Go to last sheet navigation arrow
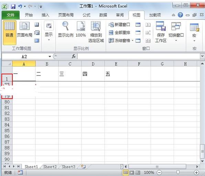 tap(19, 166)
